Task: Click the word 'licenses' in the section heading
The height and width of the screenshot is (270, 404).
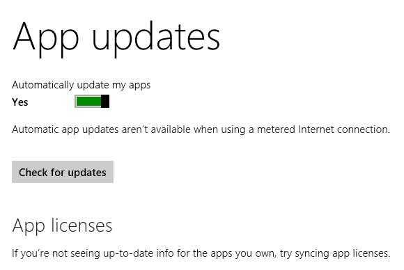Action: pos(81,225)
